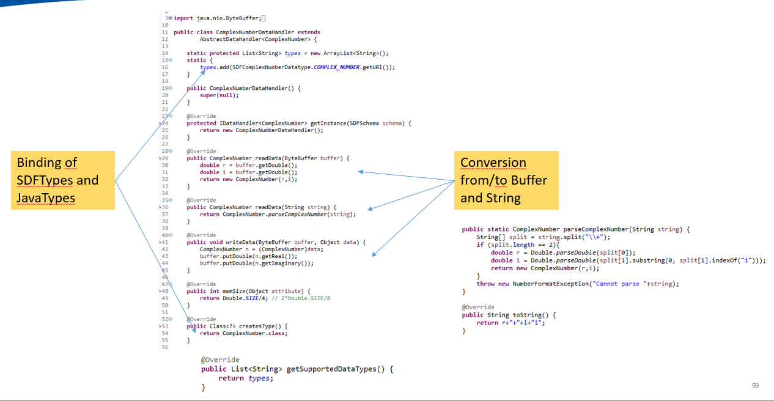This screenshot has width=774, height=401.
Task: Click slide number 59
Action: [754, 386]
